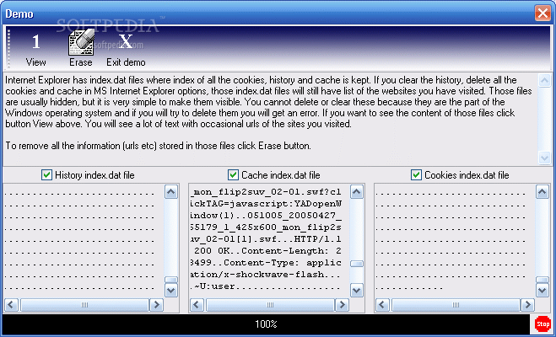Click Cookies pane scroll up arrow
The image size is (556, 337).
point(543,192)
